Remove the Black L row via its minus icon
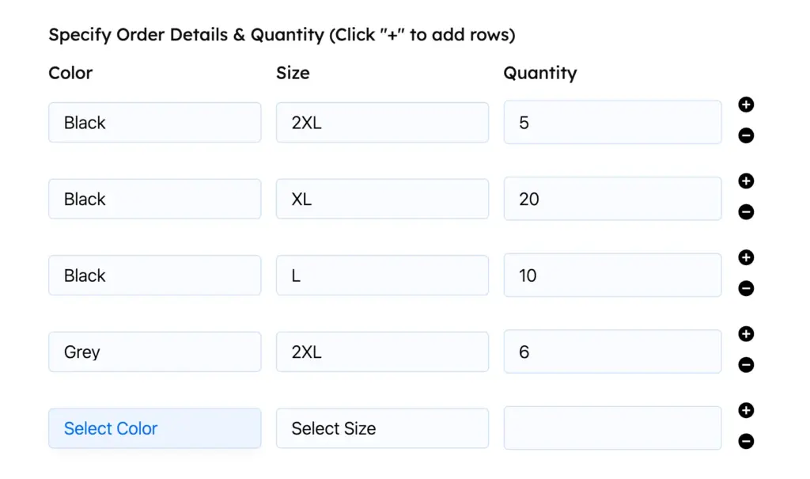 pos(744,288)
